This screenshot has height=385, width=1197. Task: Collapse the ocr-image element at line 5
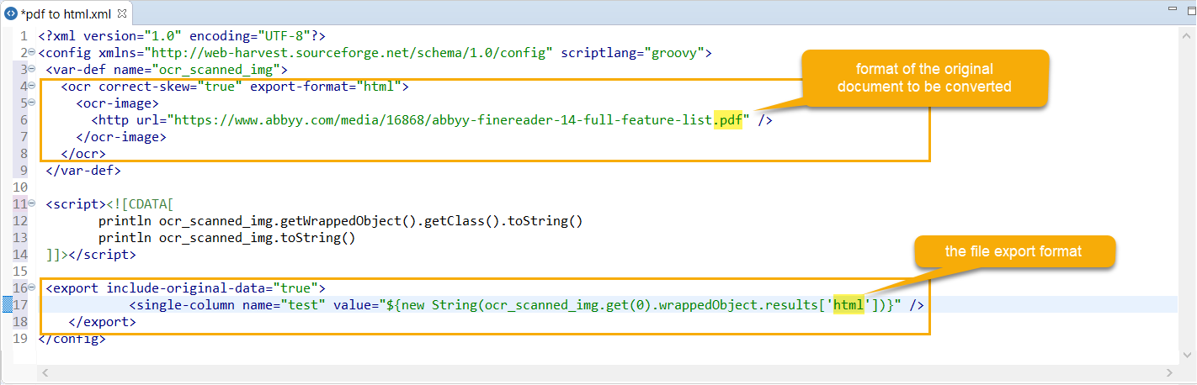pyautogui.click(x=32, y=103)
